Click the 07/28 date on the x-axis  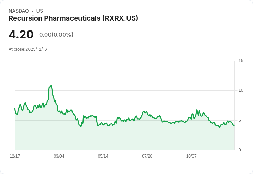point(147,156)
